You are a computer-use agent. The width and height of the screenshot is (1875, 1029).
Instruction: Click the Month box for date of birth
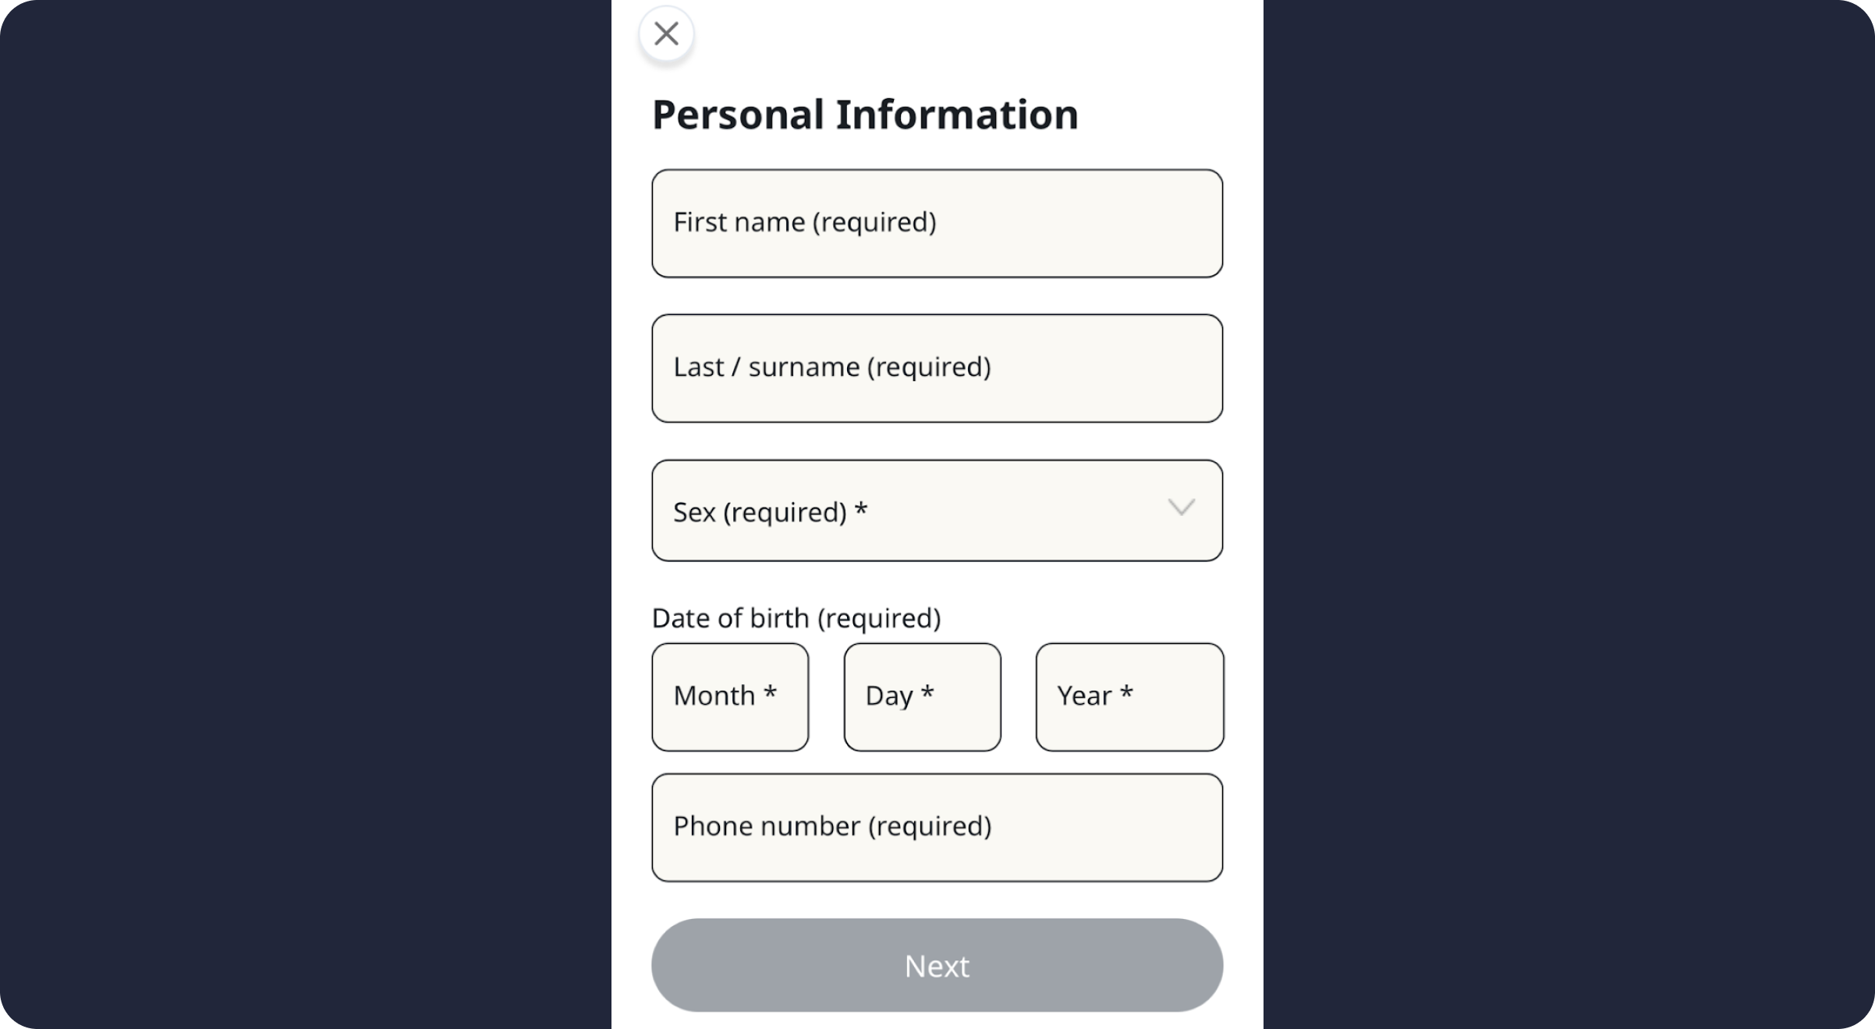point(730,696)
